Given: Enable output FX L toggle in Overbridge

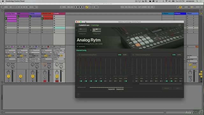Looking at the screenshot, I should pyautogui.click(x=137, y=81).
